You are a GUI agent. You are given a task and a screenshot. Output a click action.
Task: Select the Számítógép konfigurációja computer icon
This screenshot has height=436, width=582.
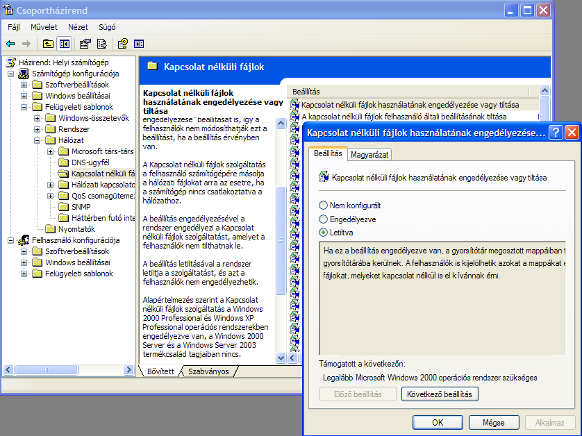23,74
